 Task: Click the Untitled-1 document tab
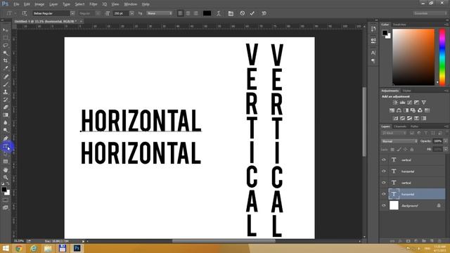(x=46, y=21)
